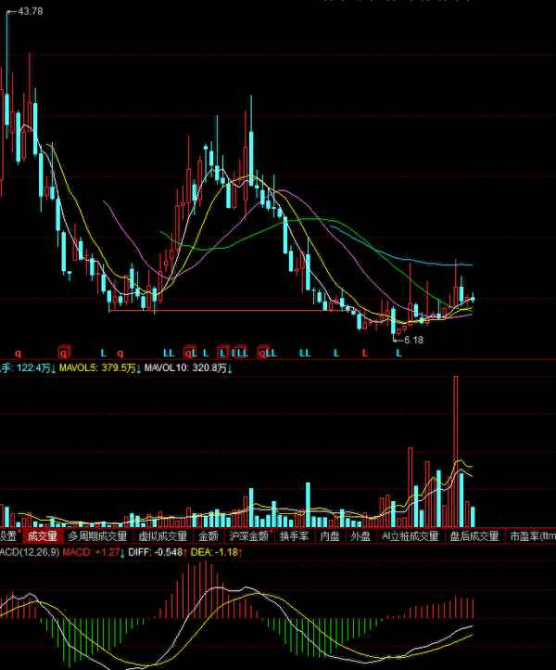The height and width of the screenshot is (670, 556).
Task: Click the 设置 settings button
Action: pyautogui.click(x=8, y=536)
